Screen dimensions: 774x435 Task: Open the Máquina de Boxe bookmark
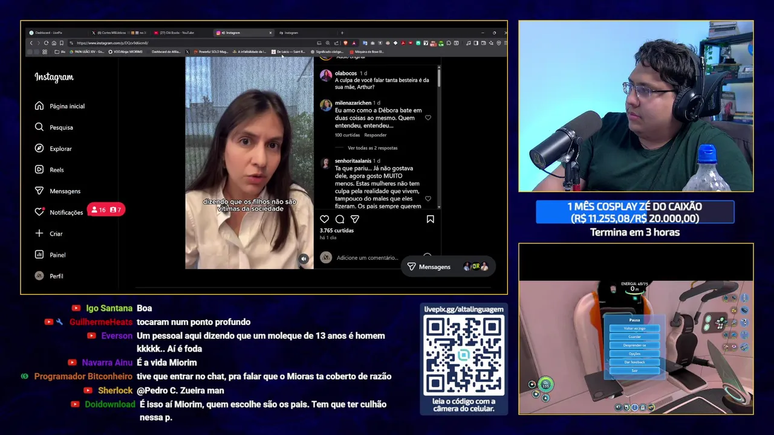(366, 52)
